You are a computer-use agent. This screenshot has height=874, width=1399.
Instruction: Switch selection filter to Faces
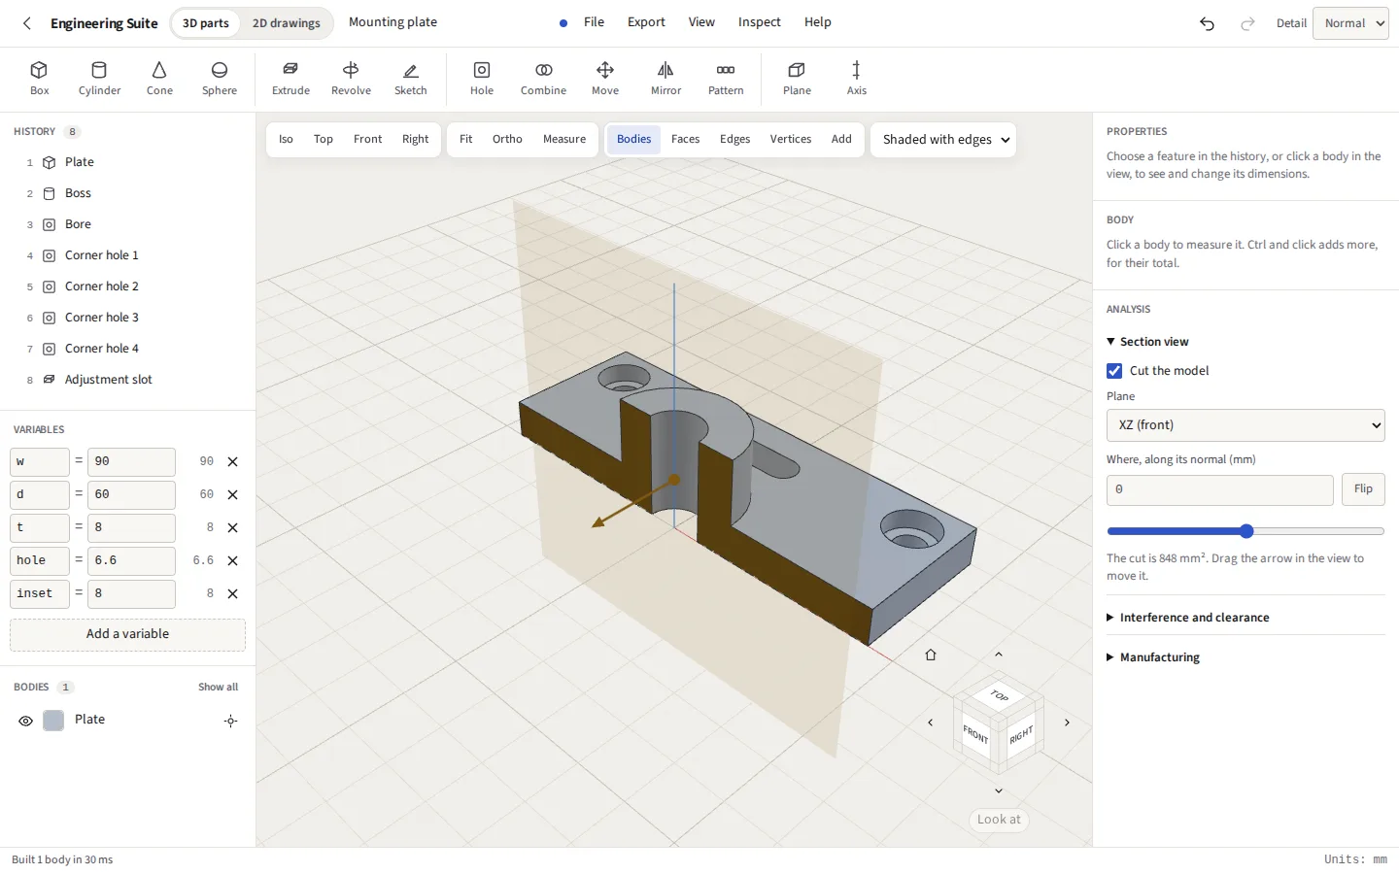coord(685,140)
